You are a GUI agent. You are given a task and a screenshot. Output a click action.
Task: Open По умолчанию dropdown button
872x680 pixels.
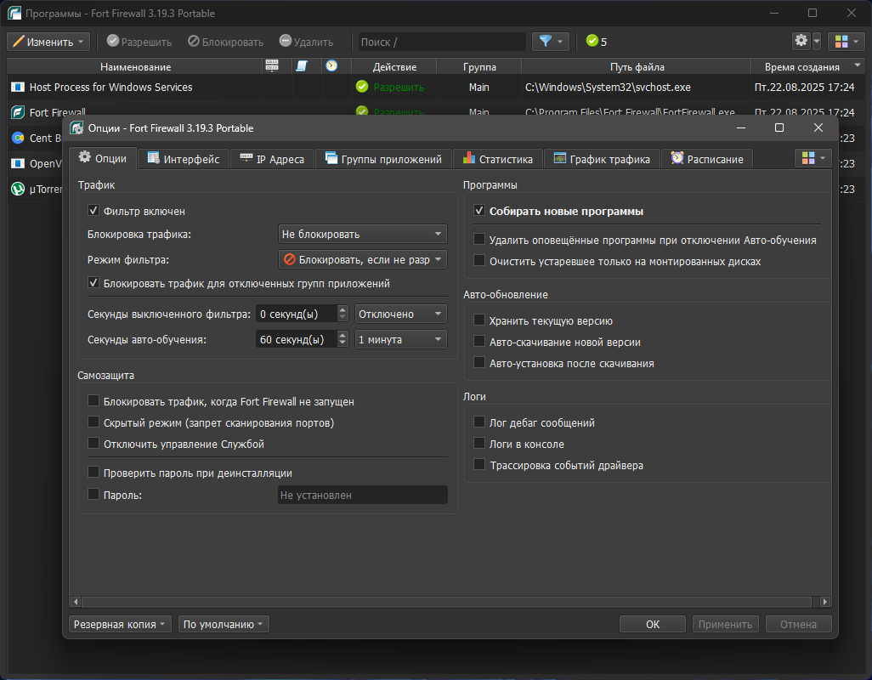[224, 625]
